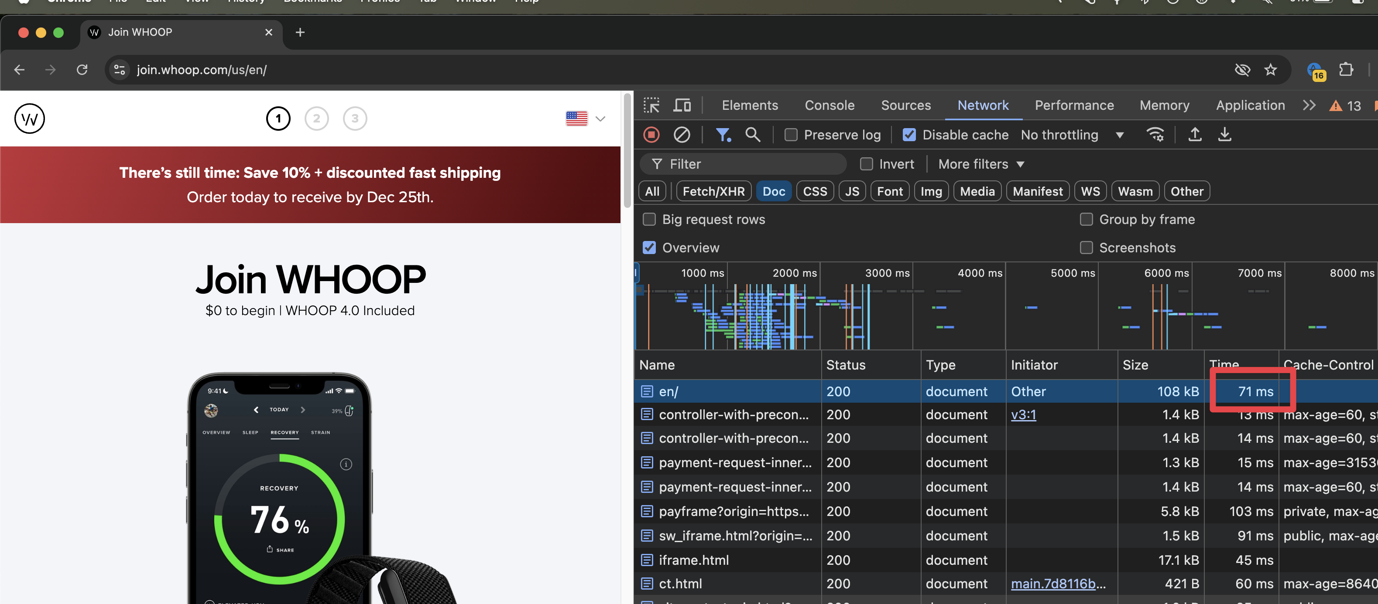Click the warnings icon showing 13

pos(1345,106)
